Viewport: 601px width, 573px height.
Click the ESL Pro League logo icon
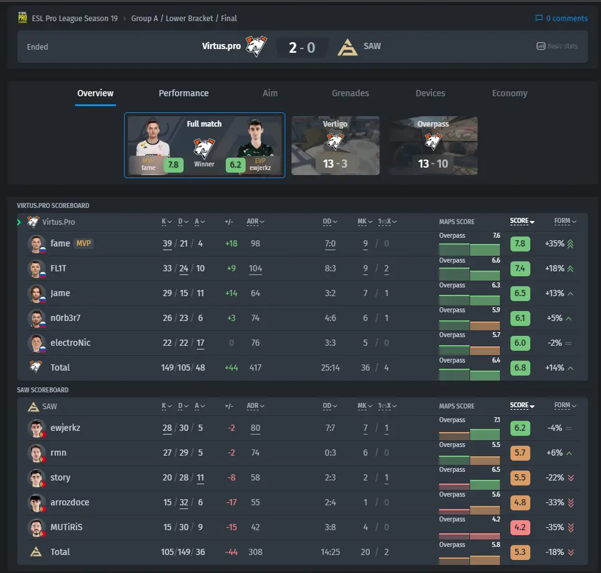pyautogui.click(x=22, y=17)
